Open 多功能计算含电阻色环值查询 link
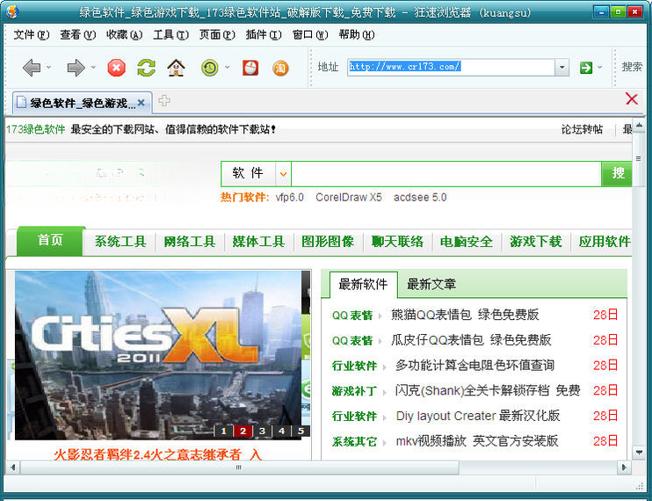652x501 pixels. (x=475, y=365)
